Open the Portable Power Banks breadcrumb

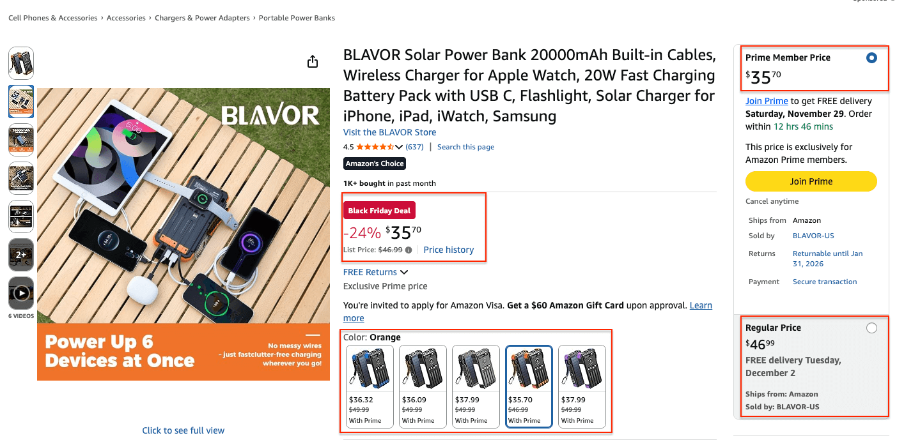(297, 18)
